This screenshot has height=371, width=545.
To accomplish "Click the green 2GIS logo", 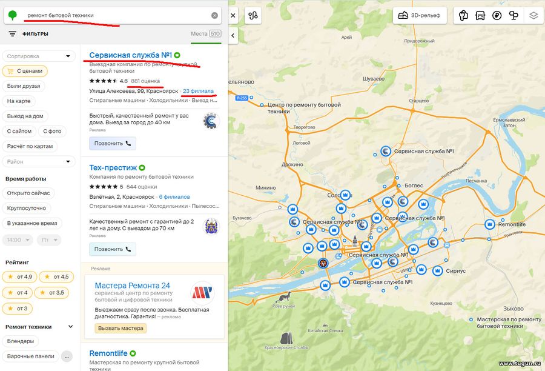I will [13, 15].
